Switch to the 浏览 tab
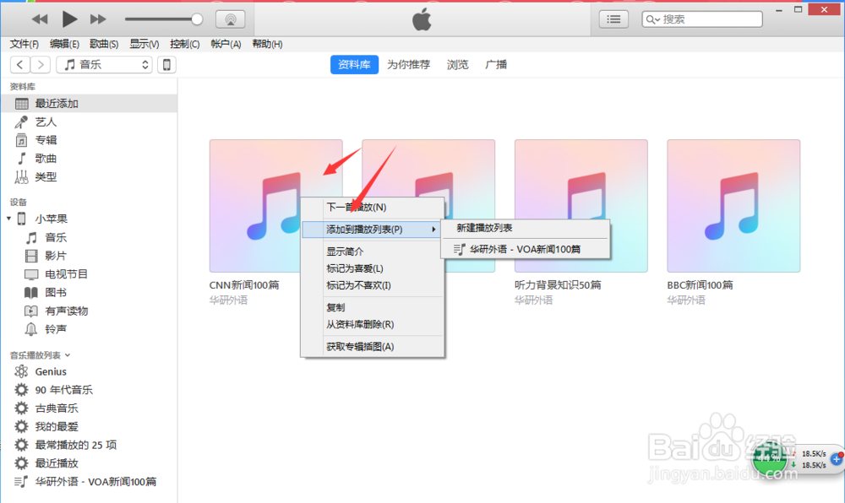The width and height of the screenshot is (845, 503). pos(457,64)
